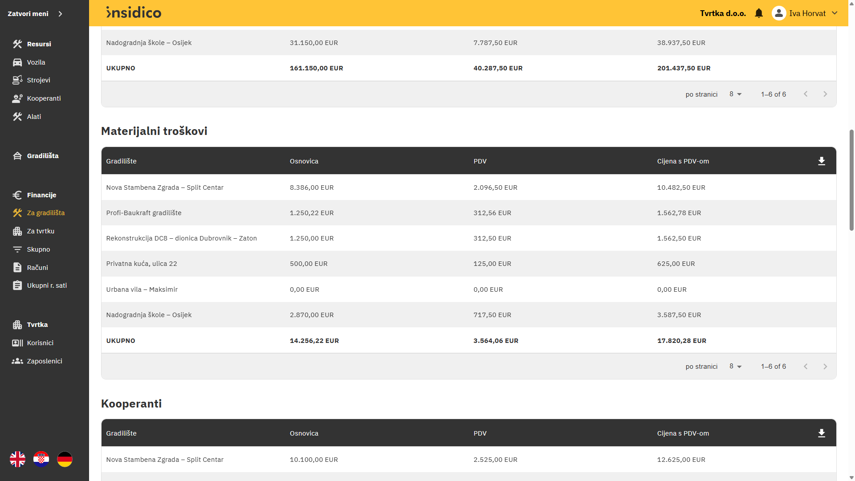Open Zaposlenici section
The height and width of the screenshot is (481, 855).
pos(44,361)
